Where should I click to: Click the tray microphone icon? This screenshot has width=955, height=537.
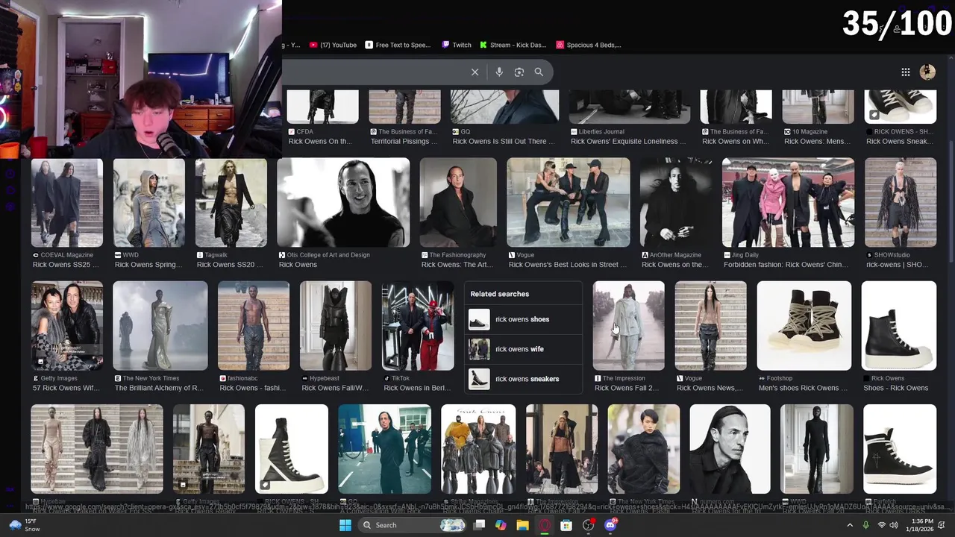coord(866,525)
